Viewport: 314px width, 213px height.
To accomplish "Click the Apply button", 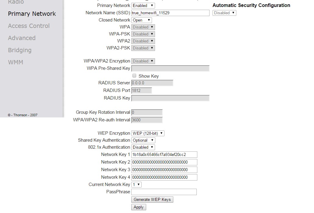I will [139, 207].
